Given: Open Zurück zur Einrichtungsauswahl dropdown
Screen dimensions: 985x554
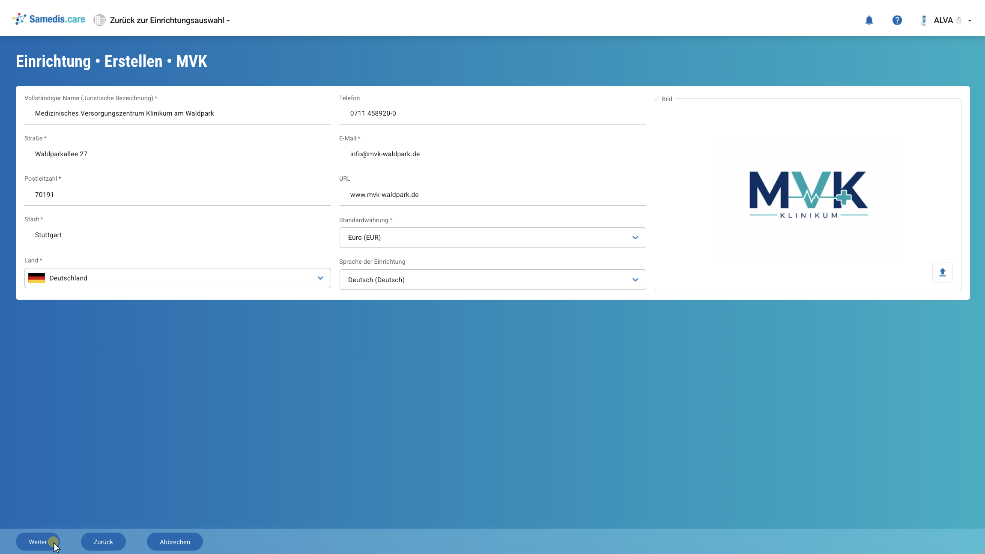Looking at the screenshot, I should point(170,20).
